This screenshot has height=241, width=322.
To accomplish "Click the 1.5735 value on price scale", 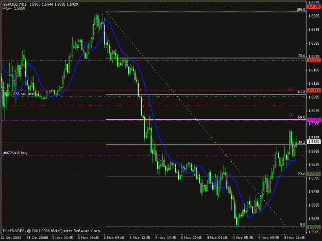I will 314,192.
